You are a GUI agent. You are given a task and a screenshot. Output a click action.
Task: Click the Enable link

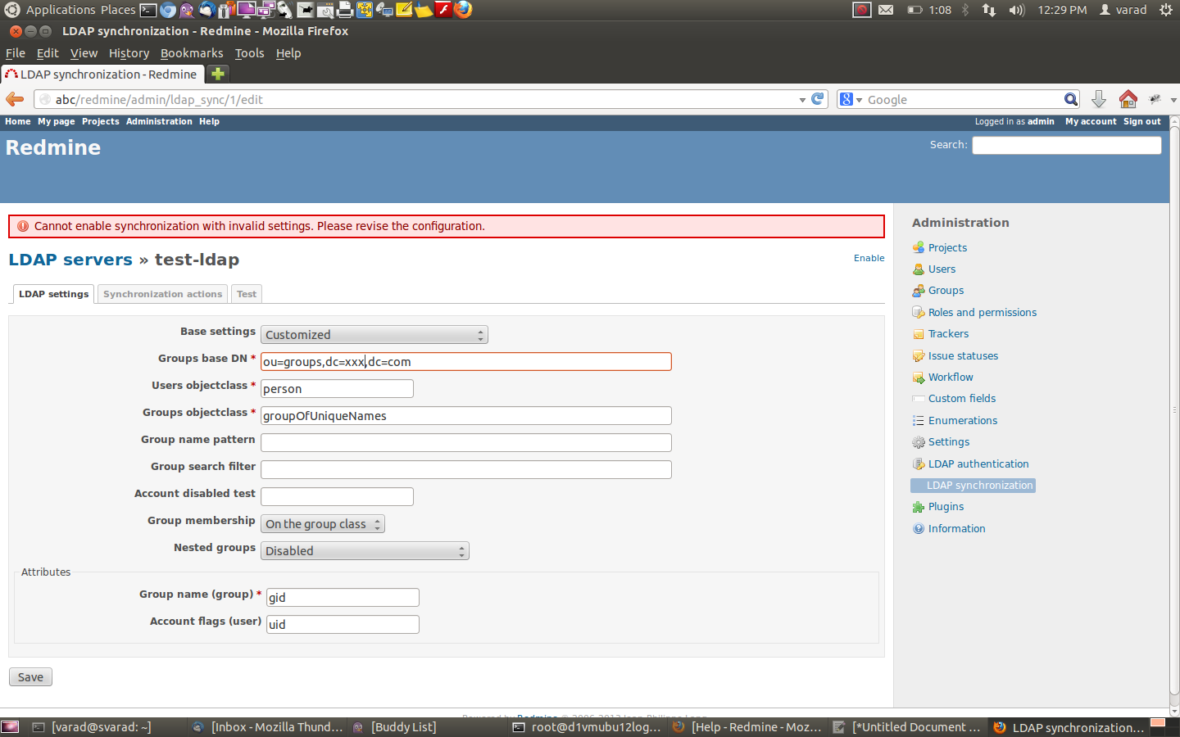(869, 258)
